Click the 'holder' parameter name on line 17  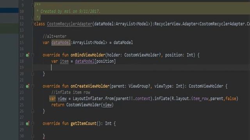coord(114,55)
